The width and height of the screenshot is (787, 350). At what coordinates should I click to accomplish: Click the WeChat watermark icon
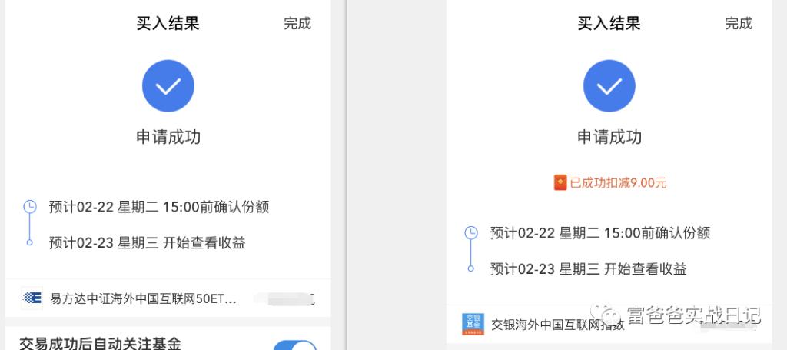click(x=611, y=315)
